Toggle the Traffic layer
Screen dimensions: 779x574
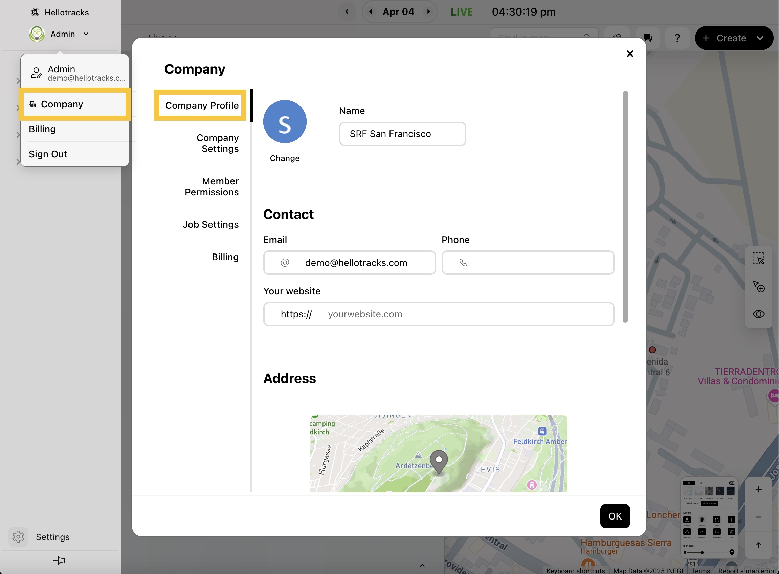click(702, 520)
